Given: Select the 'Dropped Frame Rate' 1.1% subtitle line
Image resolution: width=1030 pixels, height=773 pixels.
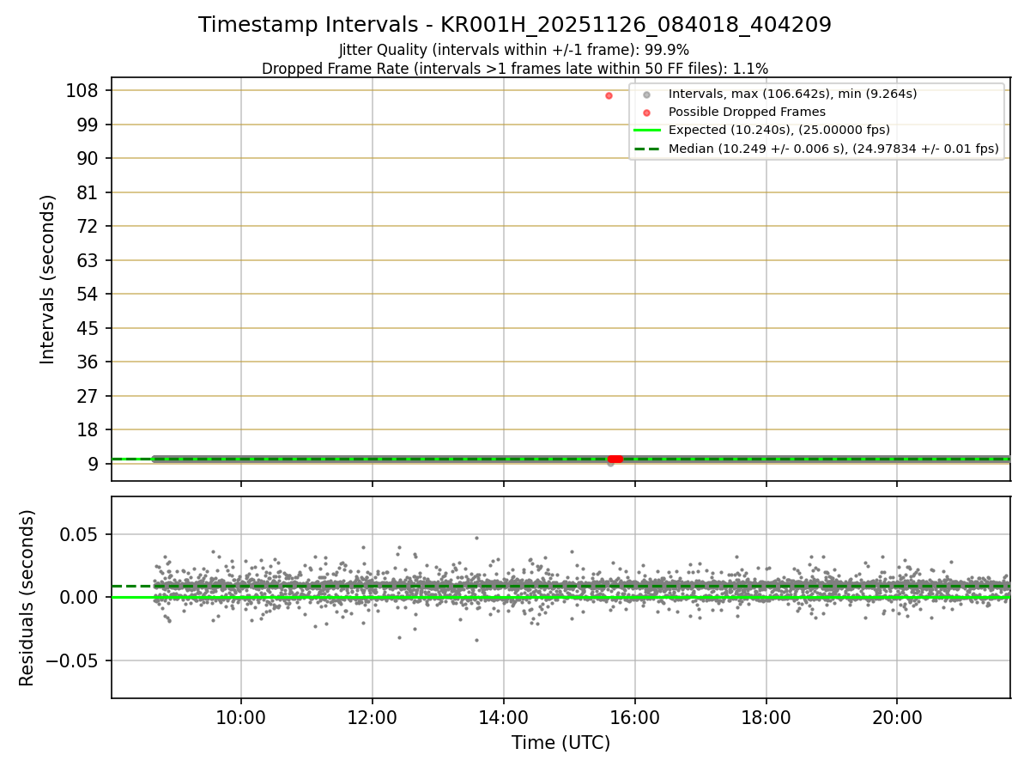Looking at the screenshot, I should pyautogui.click(x=515, y=68).
